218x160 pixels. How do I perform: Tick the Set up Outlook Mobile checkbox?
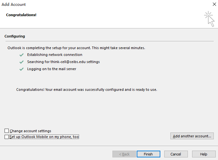pos(7,137)
